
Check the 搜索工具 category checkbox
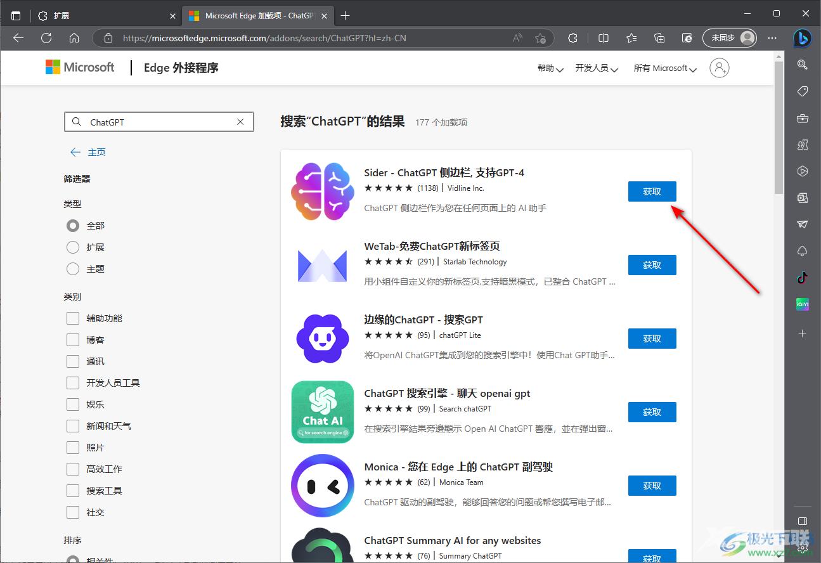coord(73,491)
